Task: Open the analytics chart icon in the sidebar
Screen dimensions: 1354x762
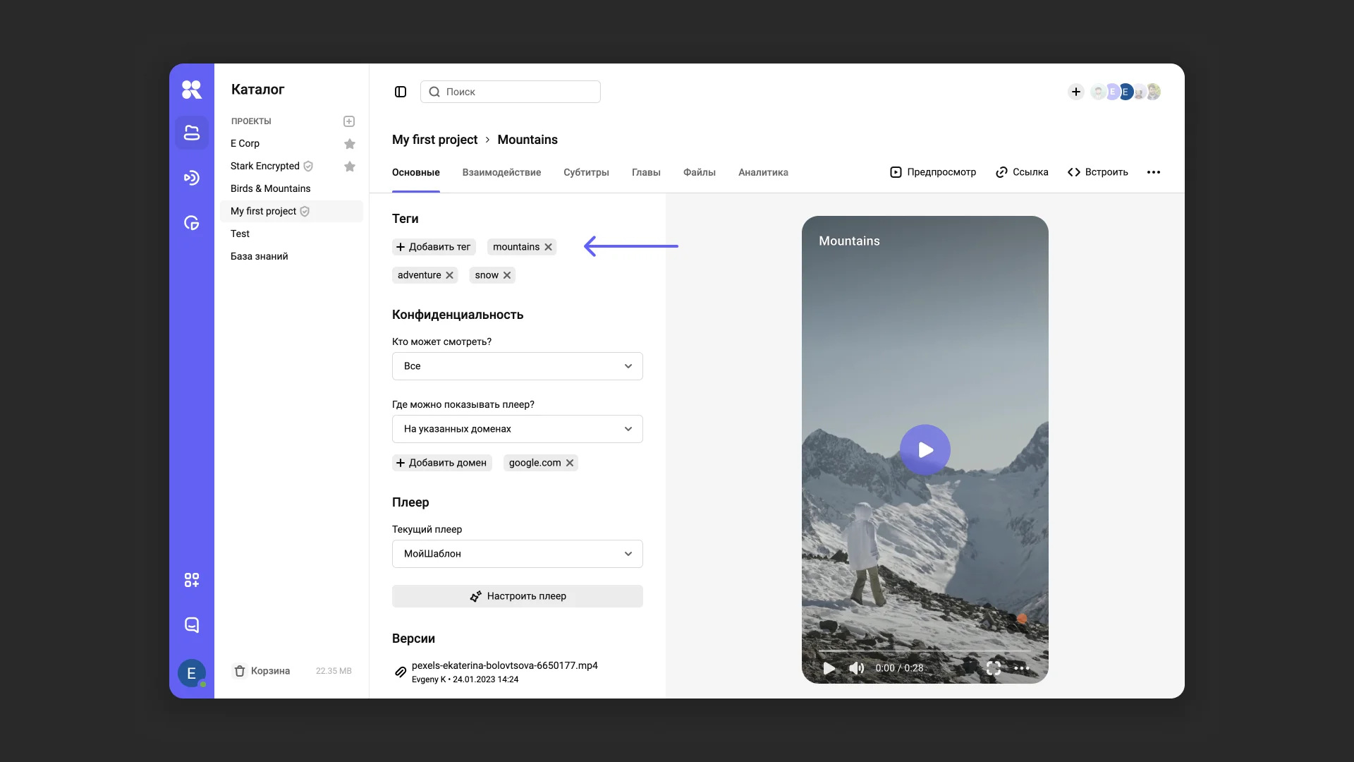Action: click(x=191, y=223)
